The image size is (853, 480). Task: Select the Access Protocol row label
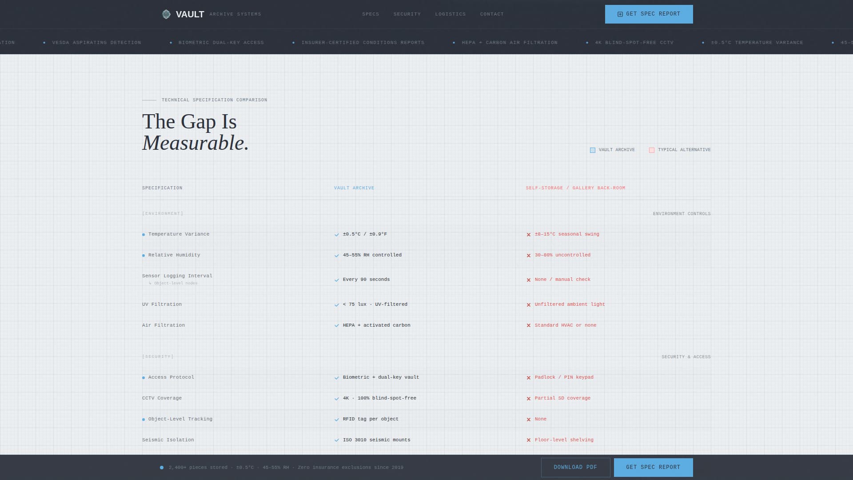coord(171,377)
